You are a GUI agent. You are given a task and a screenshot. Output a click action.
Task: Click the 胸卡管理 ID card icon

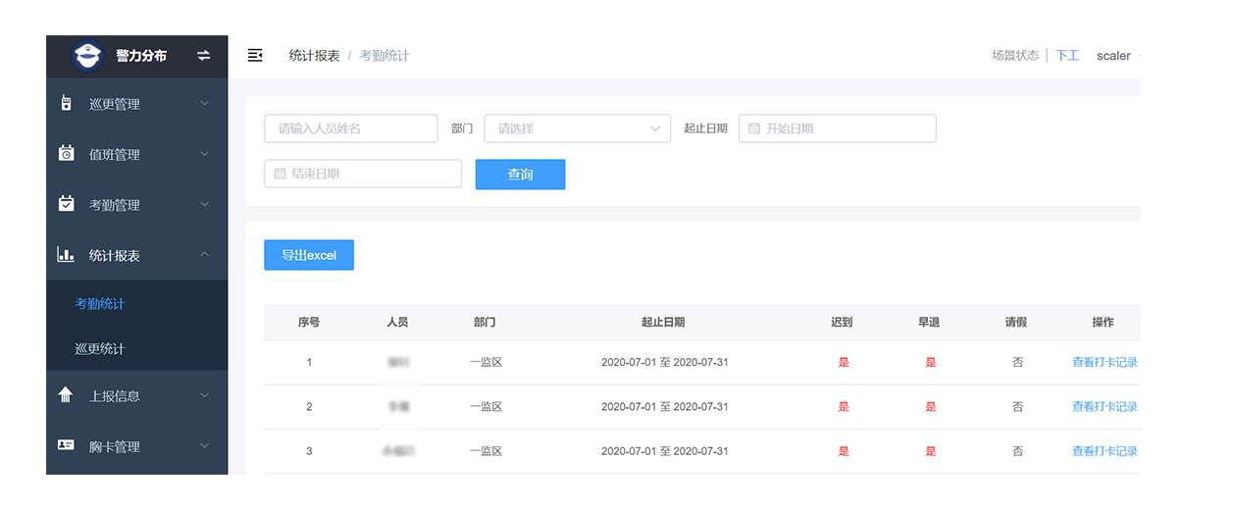tap(66, 446)
